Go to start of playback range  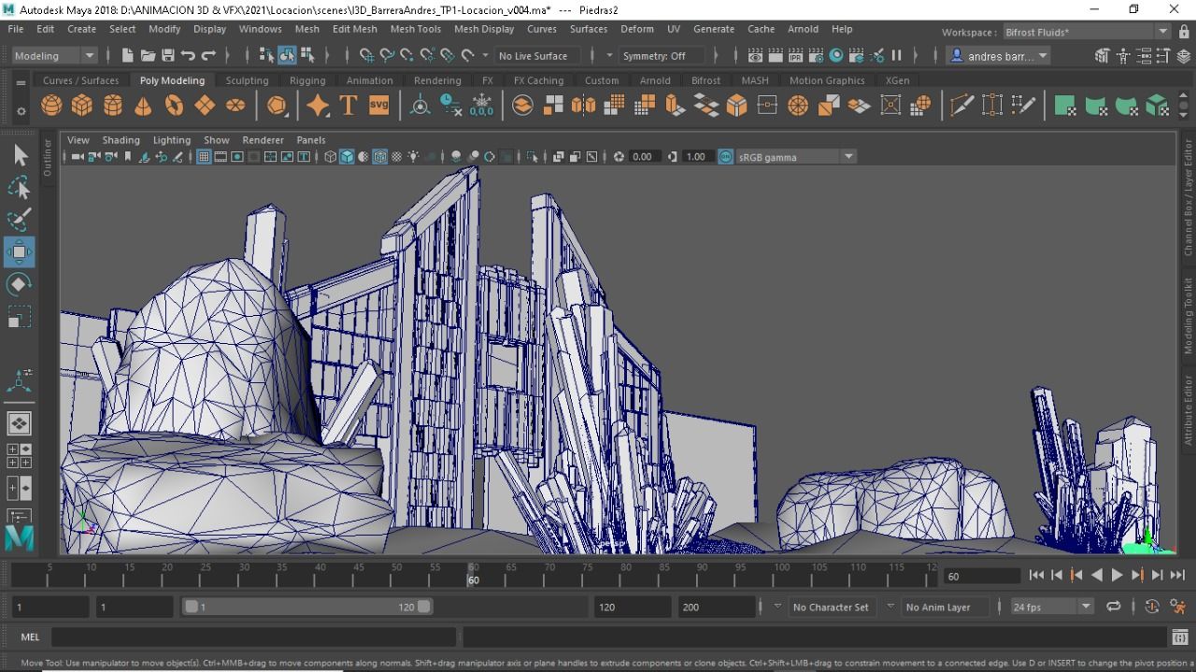click(x=1036, y=576)
